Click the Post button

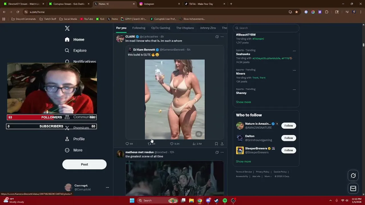click(x=84, y=164)
